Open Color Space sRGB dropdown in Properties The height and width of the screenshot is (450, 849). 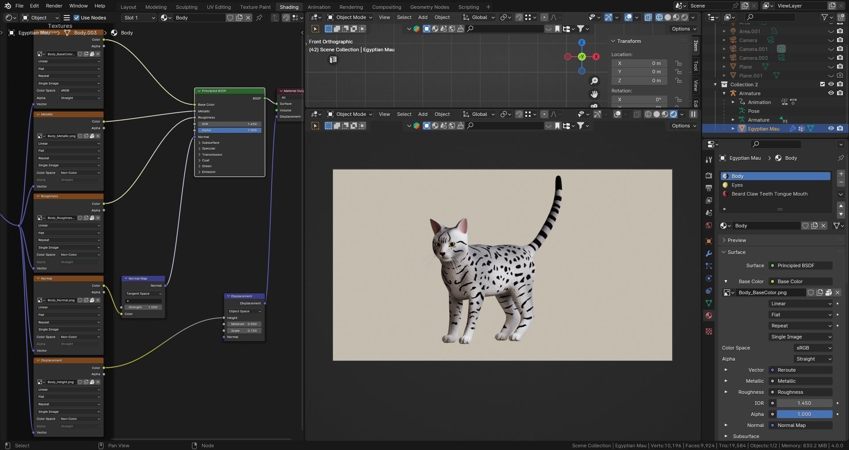coord(813,348)
